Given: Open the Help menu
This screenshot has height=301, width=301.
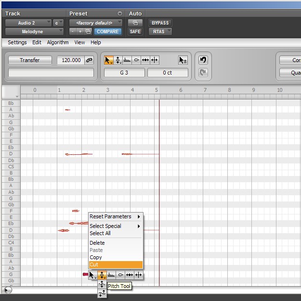Looking at the screenshot, I should coord(96,42).
